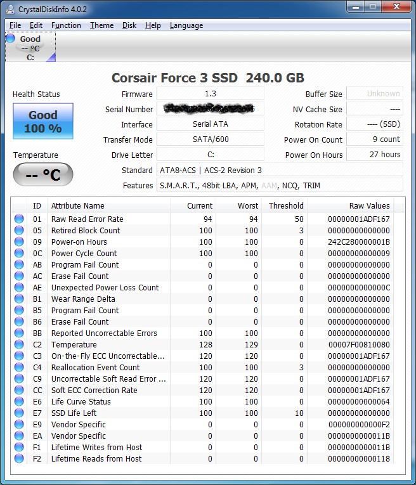The height and width of the screenshot is (485, 416).
Task: Open the Function menu
Action: 66,25
